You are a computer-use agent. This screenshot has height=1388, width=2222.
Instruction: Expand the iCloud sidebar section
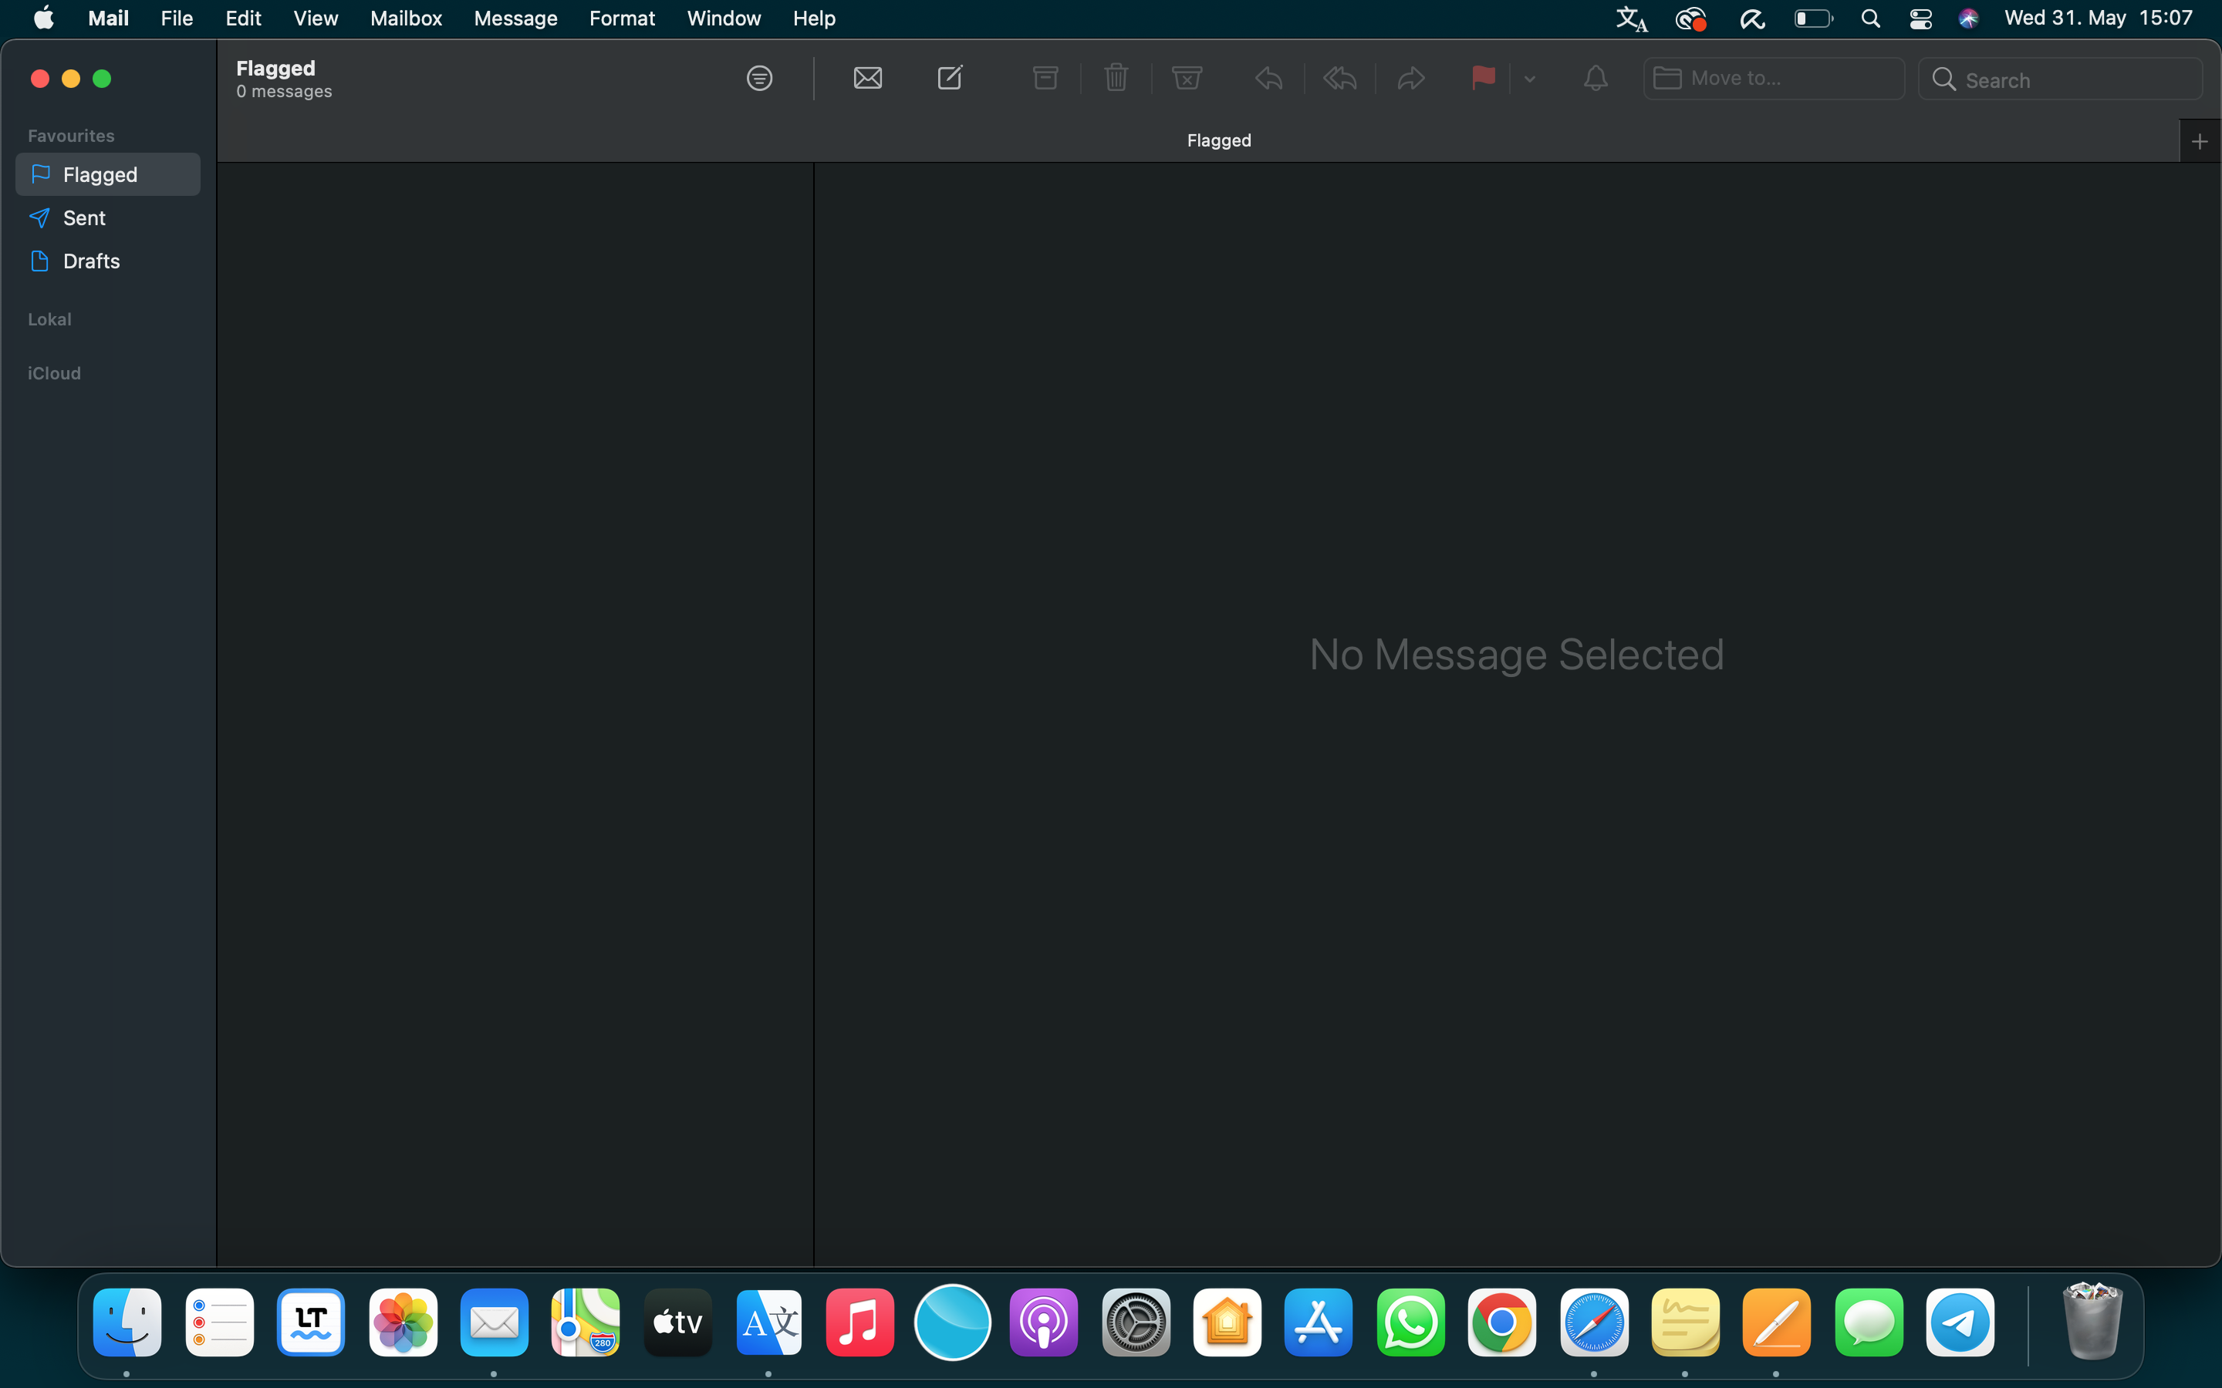click(54, 374)
